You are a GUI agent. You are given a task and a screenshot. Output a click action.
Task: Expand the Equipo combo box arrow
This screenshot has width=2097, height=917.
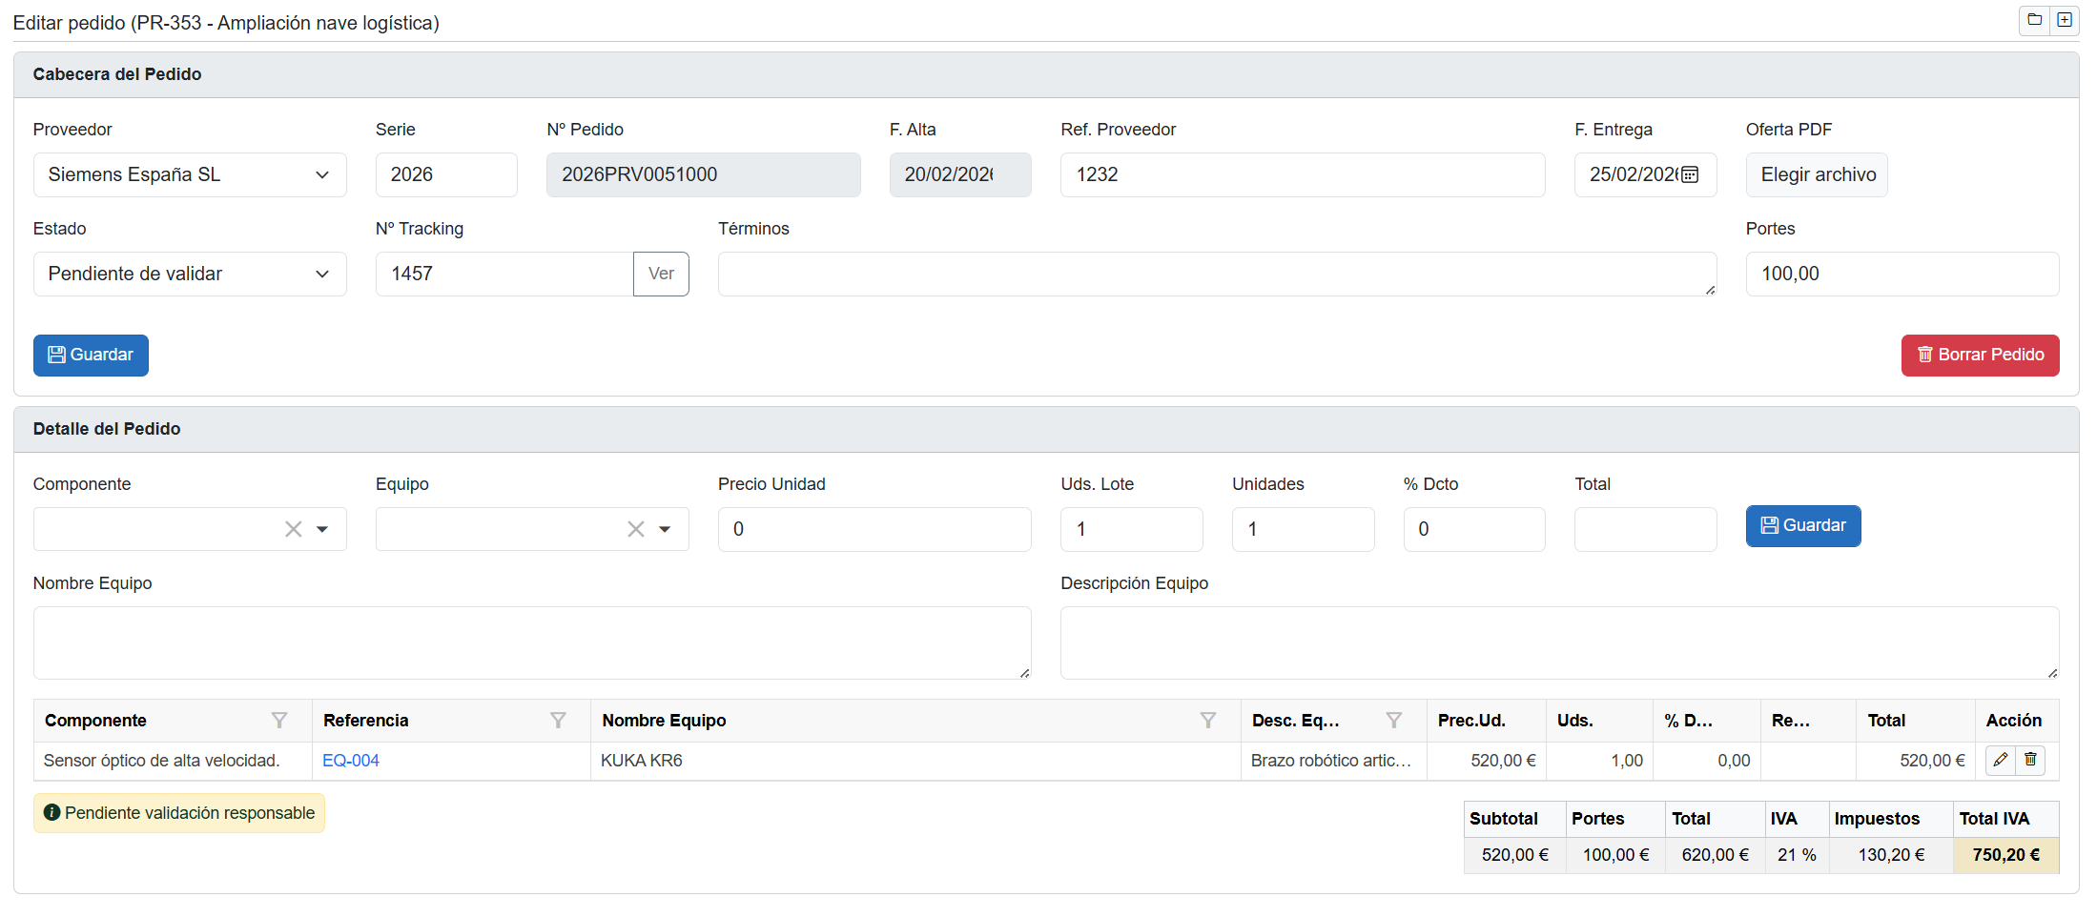[665, 529]
